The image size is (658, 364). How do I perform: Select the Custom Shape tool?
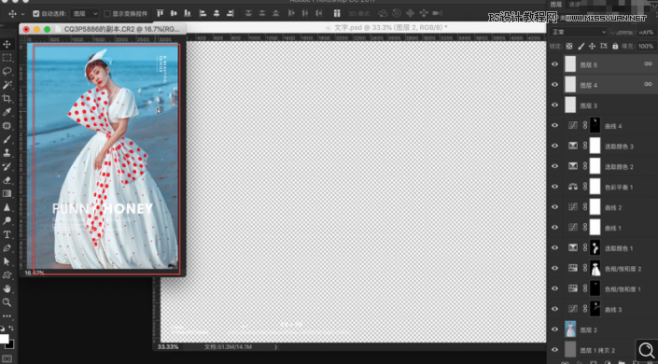[x=7, y=275]
